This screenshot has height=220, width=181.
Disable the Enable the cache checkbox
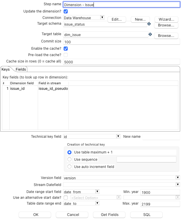[66, 49]
